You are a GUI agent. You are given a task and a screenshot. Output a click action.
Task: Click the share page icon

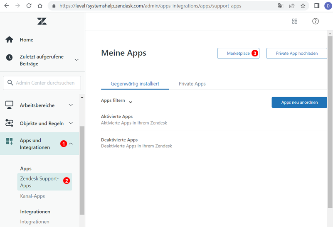(292, 6)
